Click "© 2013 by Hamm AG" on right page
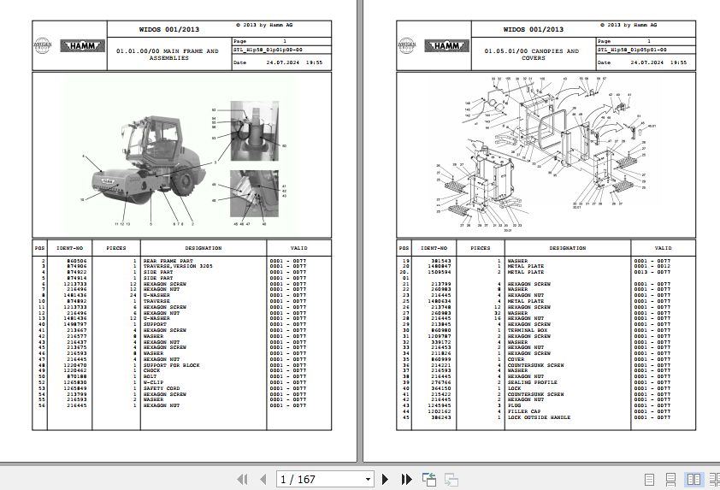 [x=629, y=25]
